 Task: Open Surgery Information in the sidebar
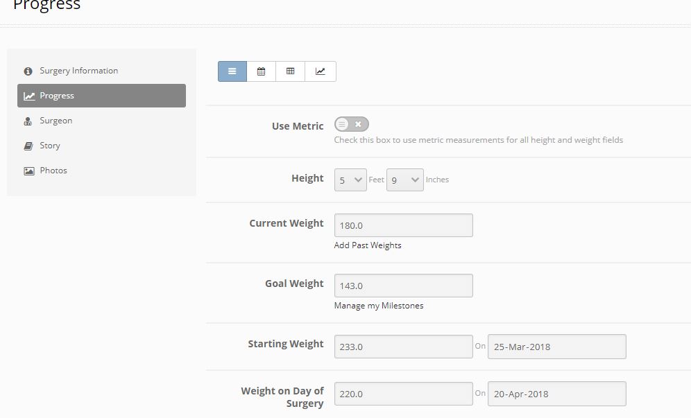pos(101,71)
